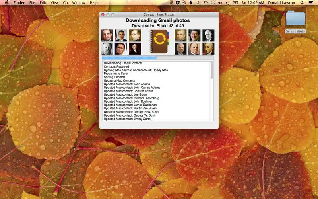
Task: Click the menu bar icon right of Dropbox
Action: point(184,3)
